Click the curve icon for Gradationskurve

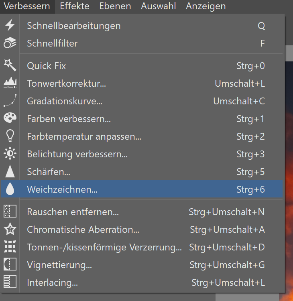pos(10,101)
